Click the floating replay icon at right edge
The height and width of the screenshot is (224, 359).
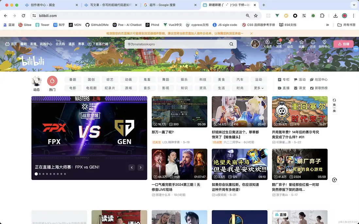334,180
